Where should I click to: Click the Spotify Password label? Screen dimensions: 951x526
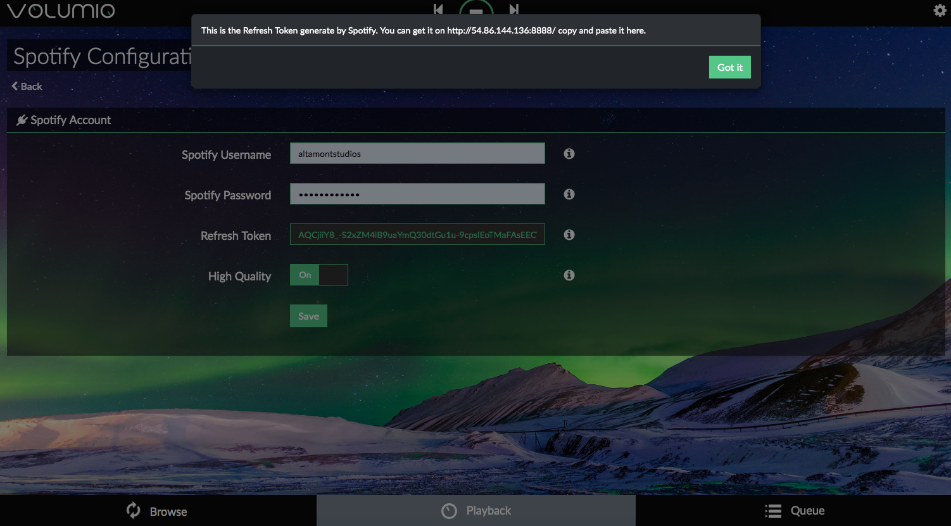[227, 195]
